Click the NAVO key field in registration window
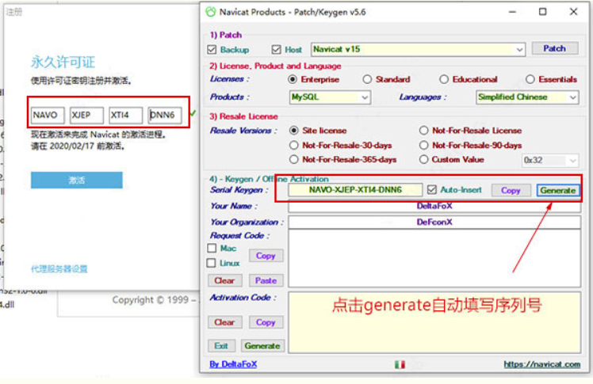 tap(48, 115)
